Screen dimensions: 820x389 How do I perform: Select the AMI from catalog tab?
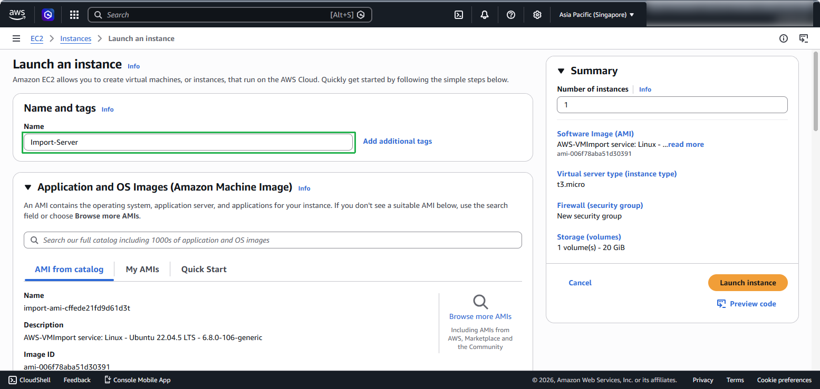69,270
